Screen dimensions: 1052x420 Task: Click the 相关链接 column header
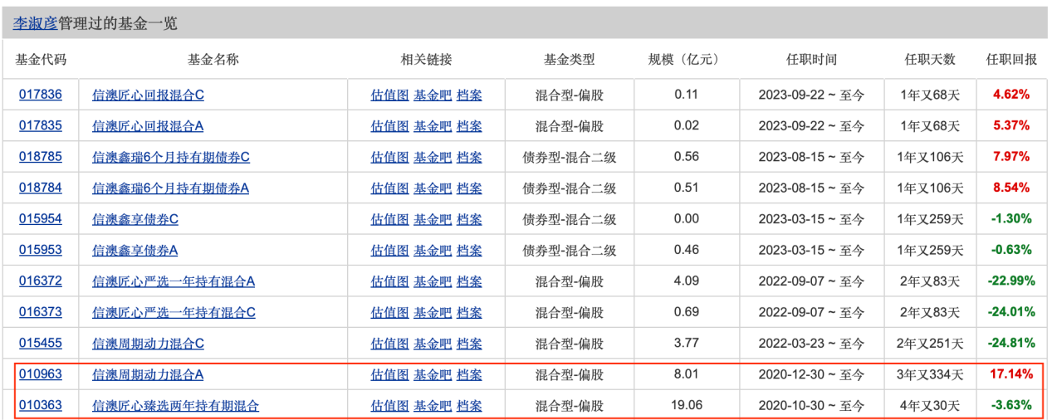coord(427,60)
